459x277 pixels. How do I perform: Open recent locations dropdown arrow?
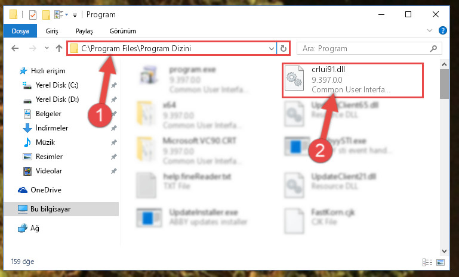coord(47,48)
